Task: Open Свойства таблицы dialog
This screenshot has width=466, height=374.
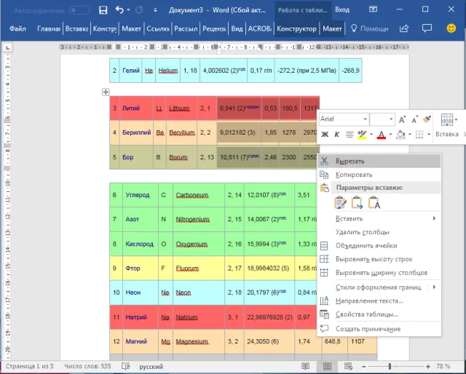Action: coord(379,314)
